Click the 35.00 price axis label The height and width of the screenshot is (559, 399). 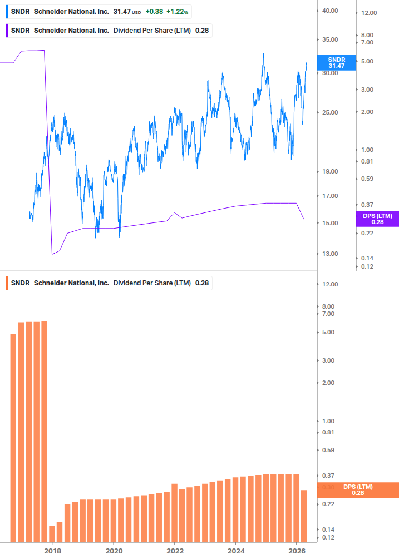click(330, 39)
